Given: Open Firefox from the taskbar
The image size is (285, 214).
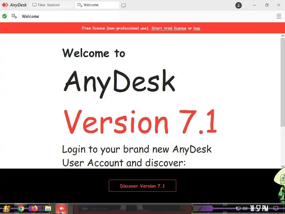Looking at the screenshot, I should pyautogui.click(x=34, y=208).
